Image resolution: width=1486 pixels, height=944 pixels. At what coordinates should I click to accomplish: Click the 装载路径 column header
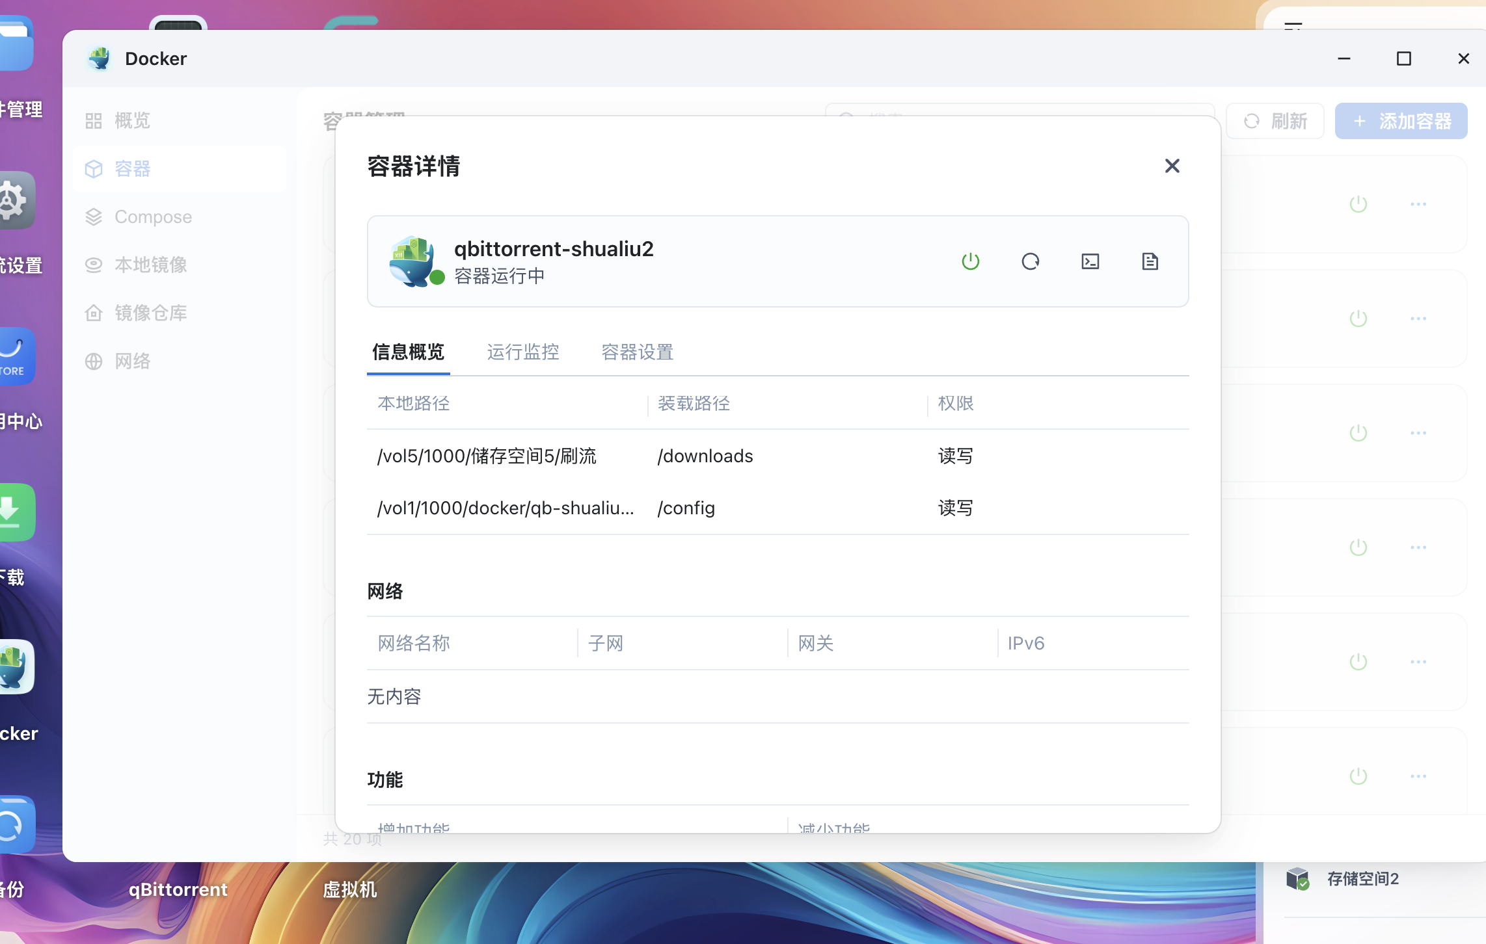click(x=694, y=404)
